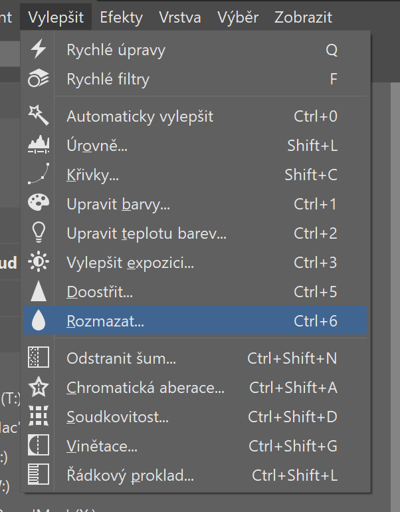Click the sun icon for Vylepšit expozici
This screenshot has height=512, width=400.
click(39, 263)
